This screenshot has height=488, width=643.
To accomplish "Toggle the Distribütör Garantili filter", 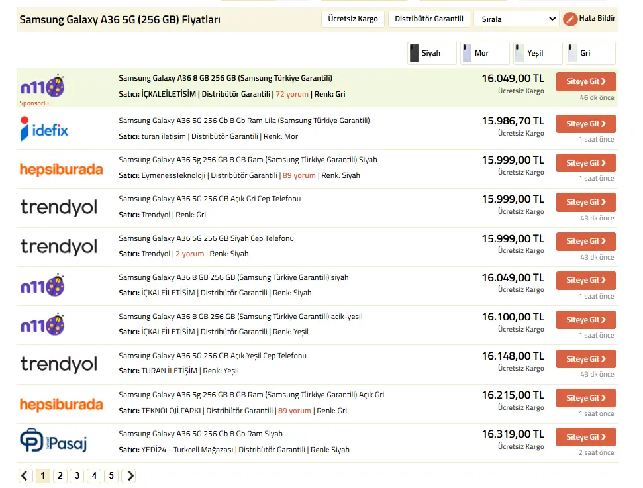I will pos(429,19).
